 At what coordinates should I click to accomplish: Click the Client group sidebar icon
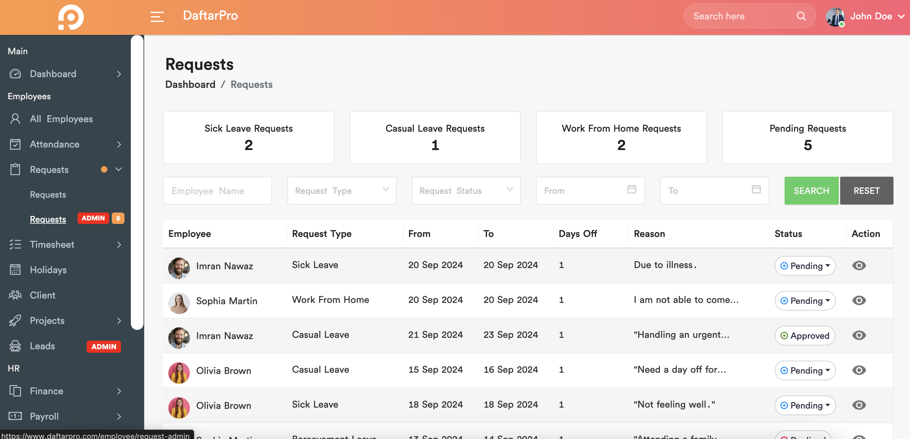click(x=15, y=295)
